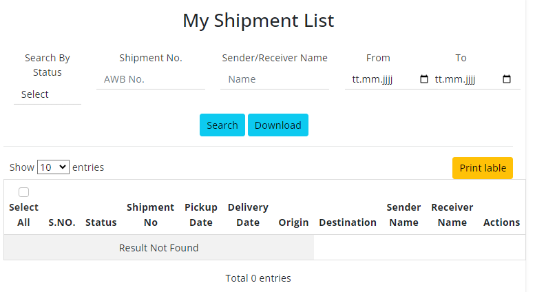Click the Delivery Date column header
The height and width of the screenshot is (292, 535).
248,215
